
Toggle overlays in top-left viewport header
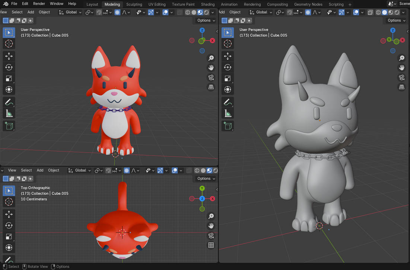click(165, 12)
